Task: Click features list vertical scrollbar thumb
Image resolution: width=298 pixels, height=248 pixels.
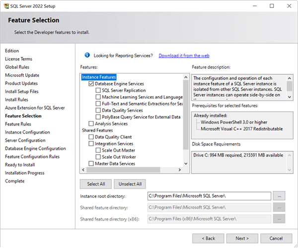Action: [186, 115]
